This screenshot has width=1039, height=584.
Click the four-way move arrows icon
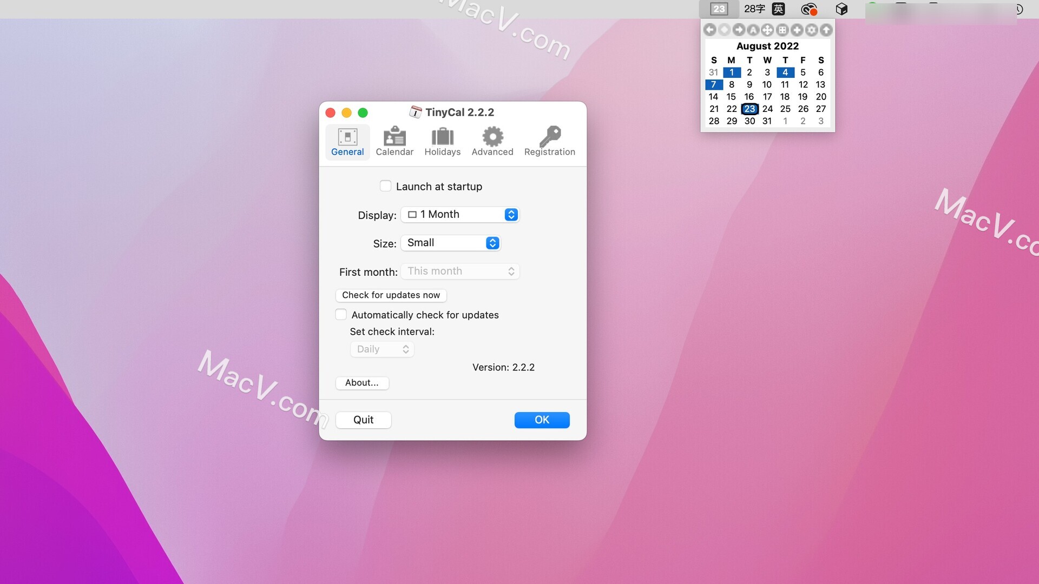click(767, 30)
